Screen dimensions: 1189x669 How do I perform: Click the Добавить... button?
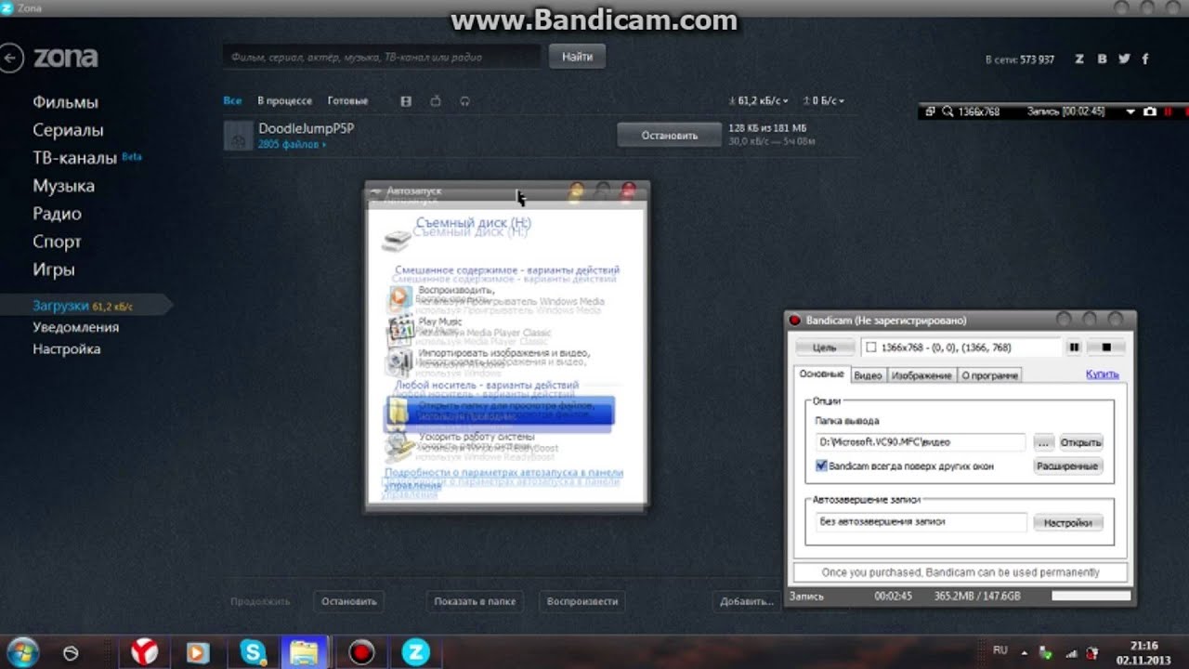746,601
